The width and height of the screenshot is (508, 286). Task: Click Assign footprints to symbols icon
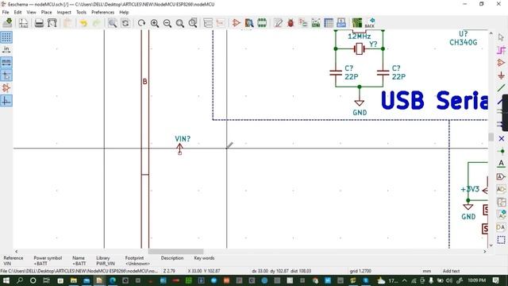(303, 23)
